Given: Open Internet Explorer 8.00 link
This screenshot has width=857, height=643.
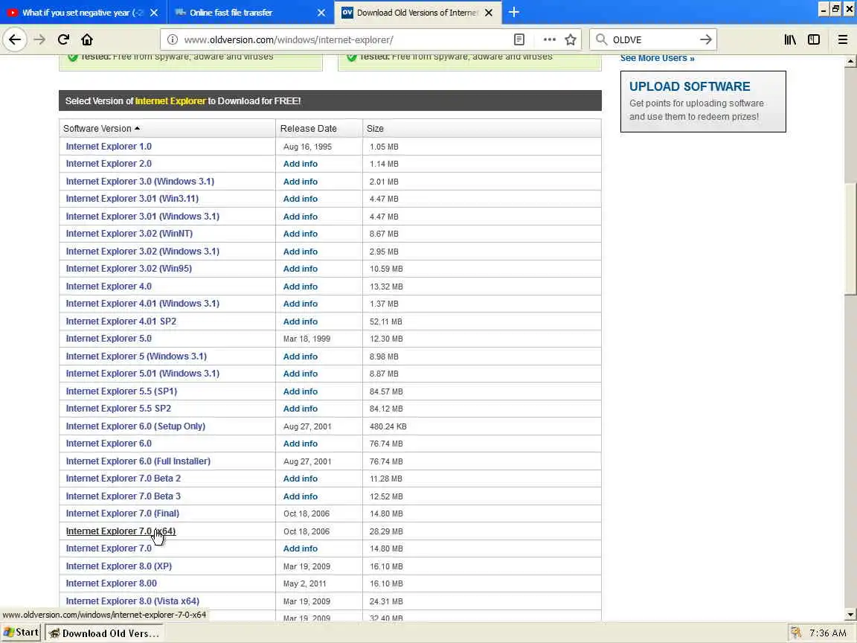Looking at the screenshot, I should coord(111,583).
